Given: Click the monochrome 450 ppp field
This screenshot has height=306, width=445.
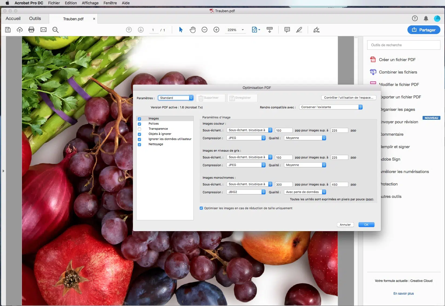Looking at the screenshot, I should 339,184.
